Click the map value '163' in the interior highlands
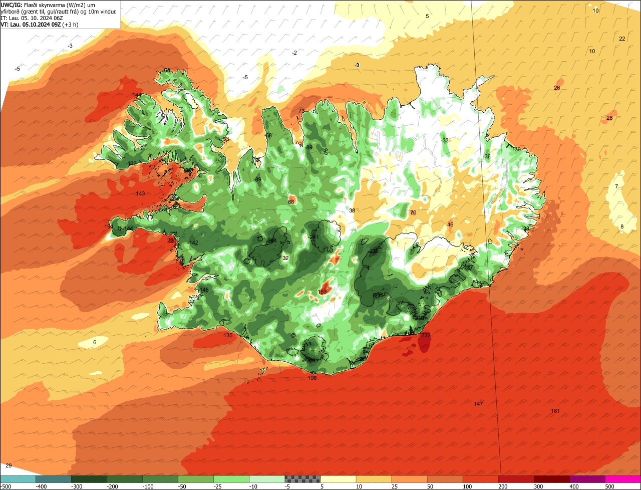This screenshot has width=641, height=490. point(323,292)
